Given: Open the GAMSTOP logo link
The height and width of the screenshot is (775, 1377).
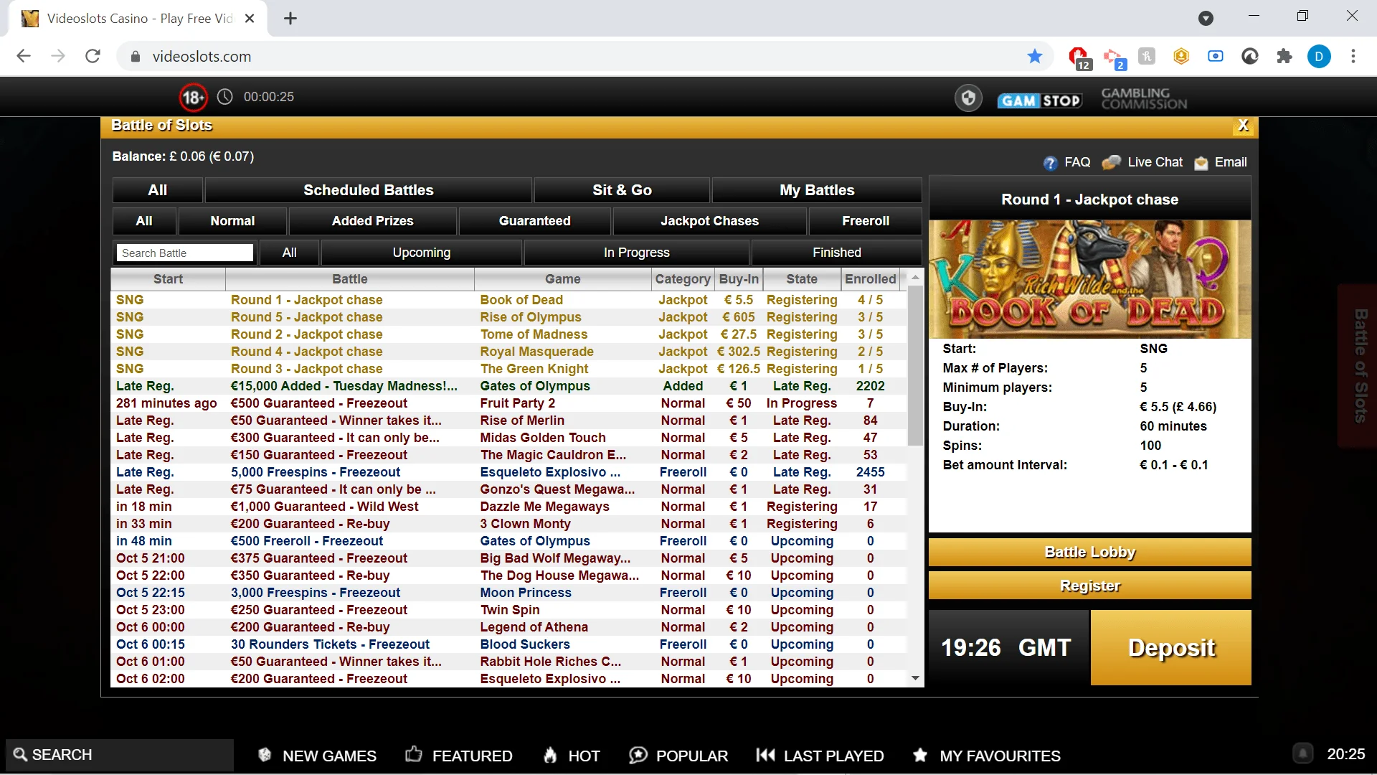Looking at the screenshot, I should point(1039,100).
